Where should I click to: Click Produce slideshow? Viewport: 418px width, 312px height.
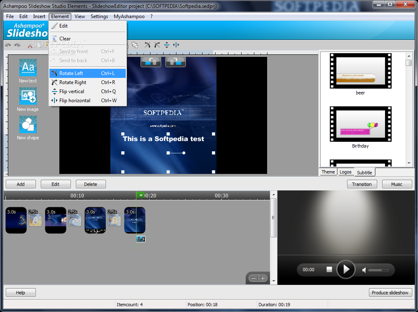[x=390, y=293]
